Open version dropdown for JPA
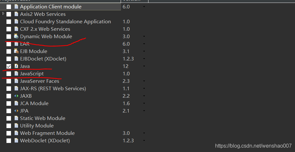The height and width of the screenshot is (152, 295). click(144, 111)
